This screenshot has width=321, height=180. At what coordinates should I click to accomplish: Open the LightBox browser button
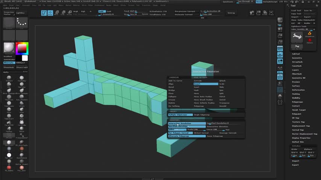pos(20,13)
